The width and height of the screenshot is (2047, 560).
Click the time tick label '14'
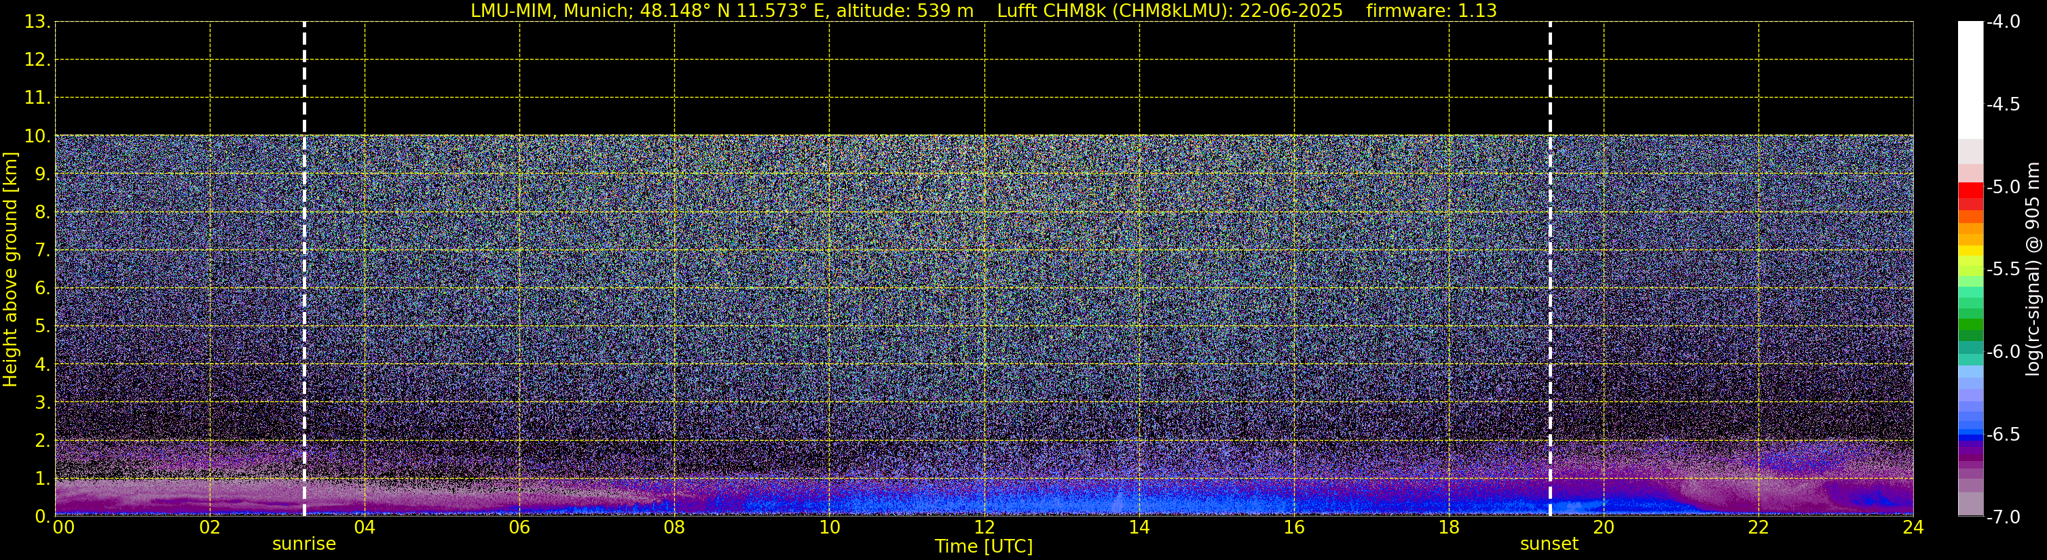pyautogui.click(x=1139, y=527)
